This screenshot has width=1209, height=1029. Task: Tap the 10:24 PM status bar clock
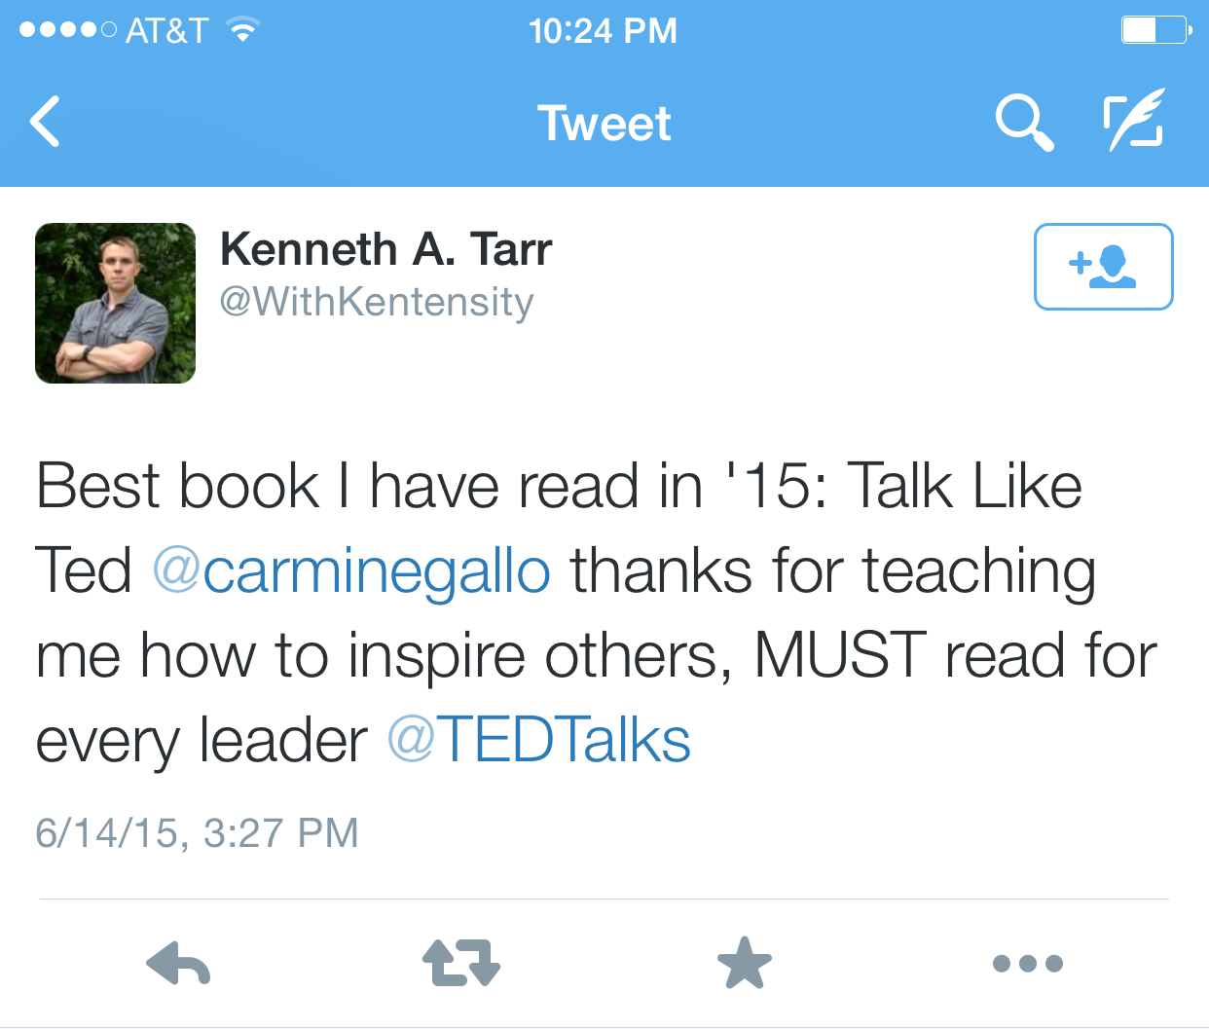pos(604,31)
